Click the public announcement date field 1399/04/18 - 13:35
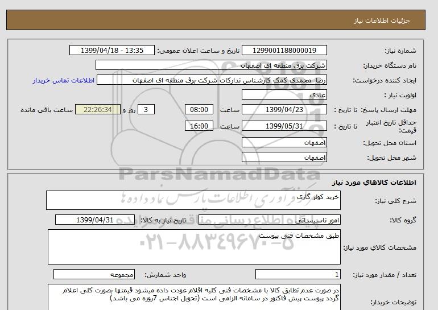 112,50
